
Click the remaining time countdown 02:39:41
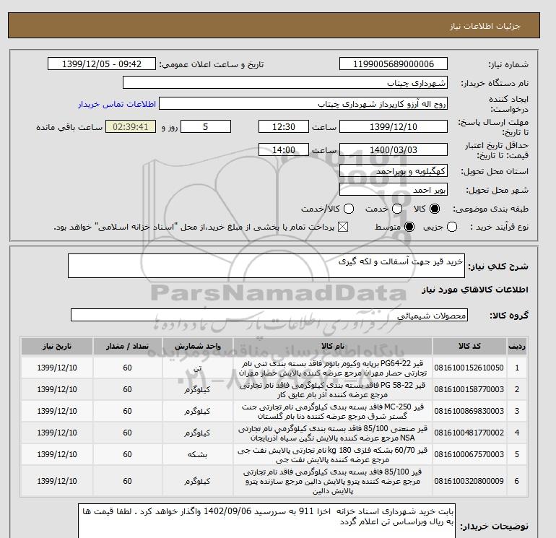131,126
